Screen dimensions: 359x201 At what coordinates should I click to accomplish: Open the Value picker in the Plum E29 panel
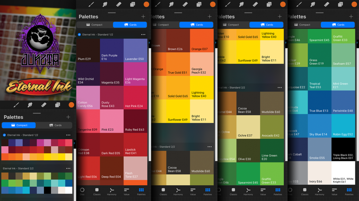click(x=126, y=191)
